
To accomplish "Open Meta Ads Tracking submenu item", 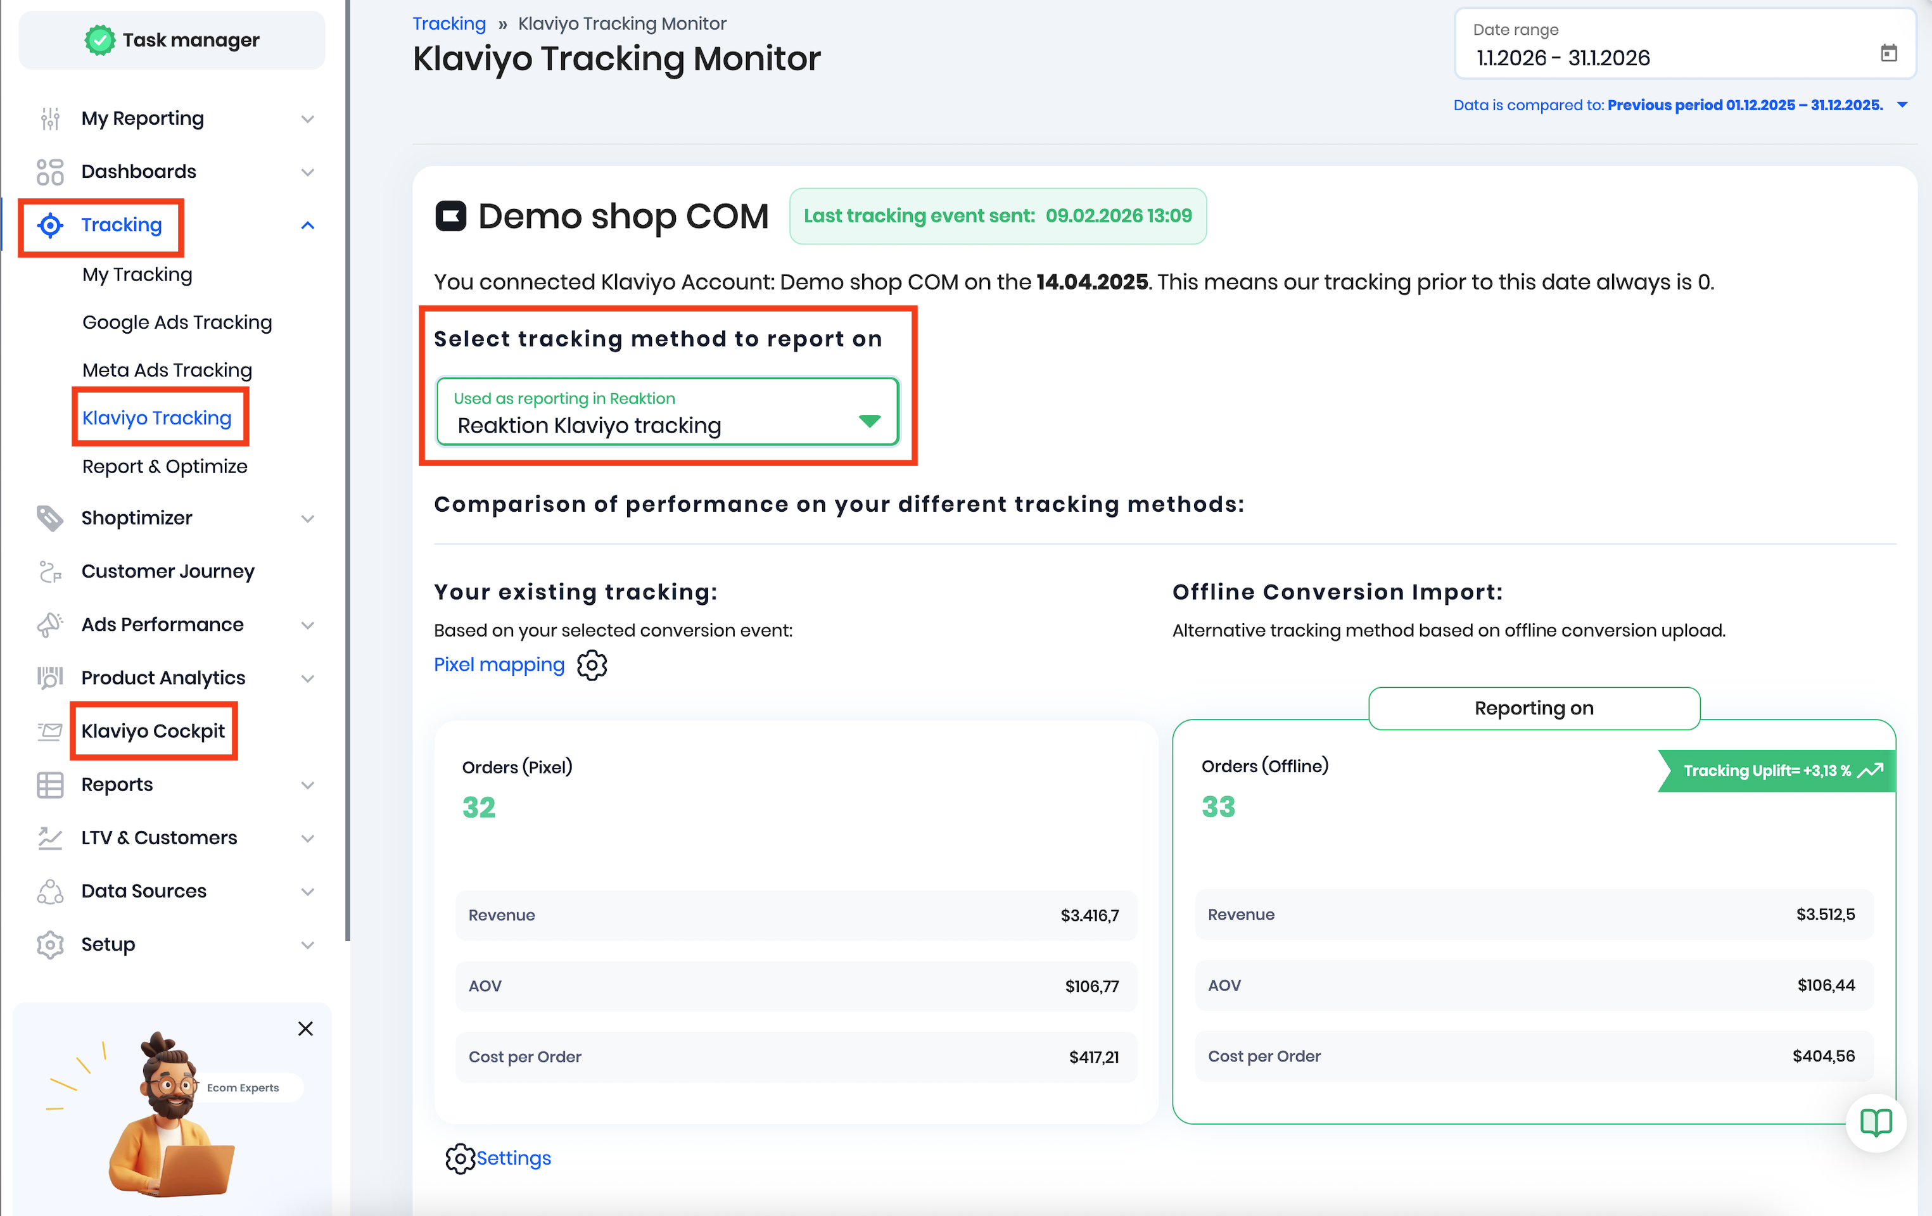I will click(167, 370).
